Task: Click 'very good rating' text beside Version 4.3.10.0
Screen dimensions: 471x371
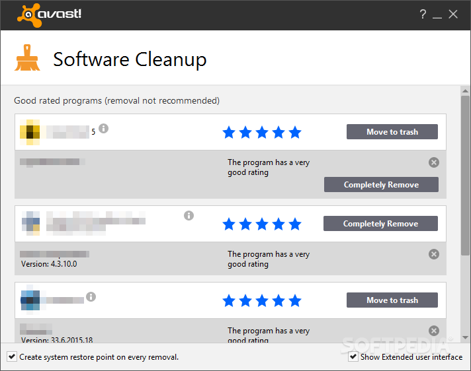Action: tap(269, 259)
